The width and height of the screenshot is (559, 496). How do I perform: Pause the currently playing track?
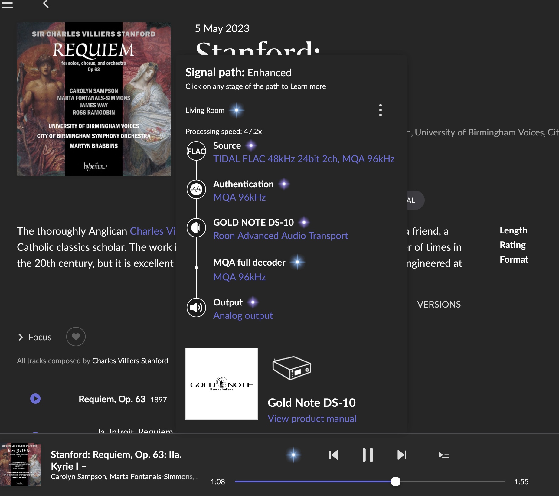tap(368, 455)
